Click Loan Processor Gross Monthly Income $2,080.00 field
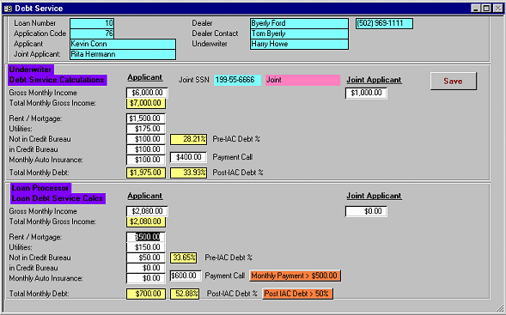This screenshot has height=315, width=506. 147,211
